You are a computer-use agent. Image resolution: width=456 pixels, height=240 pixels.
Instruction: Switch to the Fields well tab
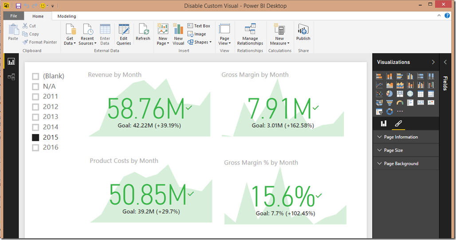[384, 124]
